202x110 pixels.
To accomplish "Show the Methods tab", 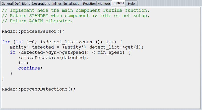I will [104, 3].
